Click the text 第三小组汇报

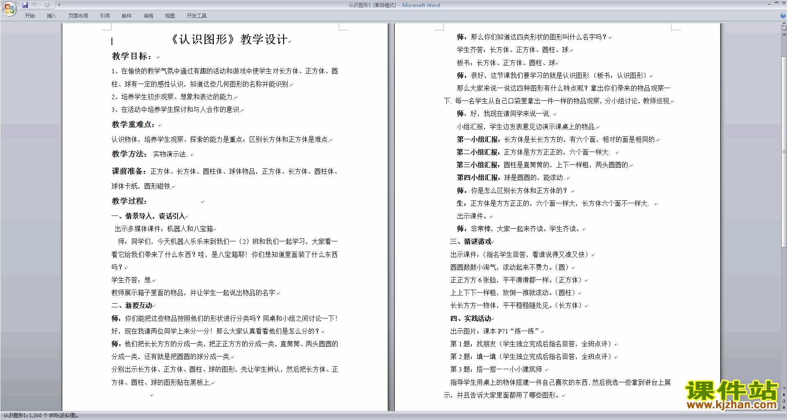478,165
